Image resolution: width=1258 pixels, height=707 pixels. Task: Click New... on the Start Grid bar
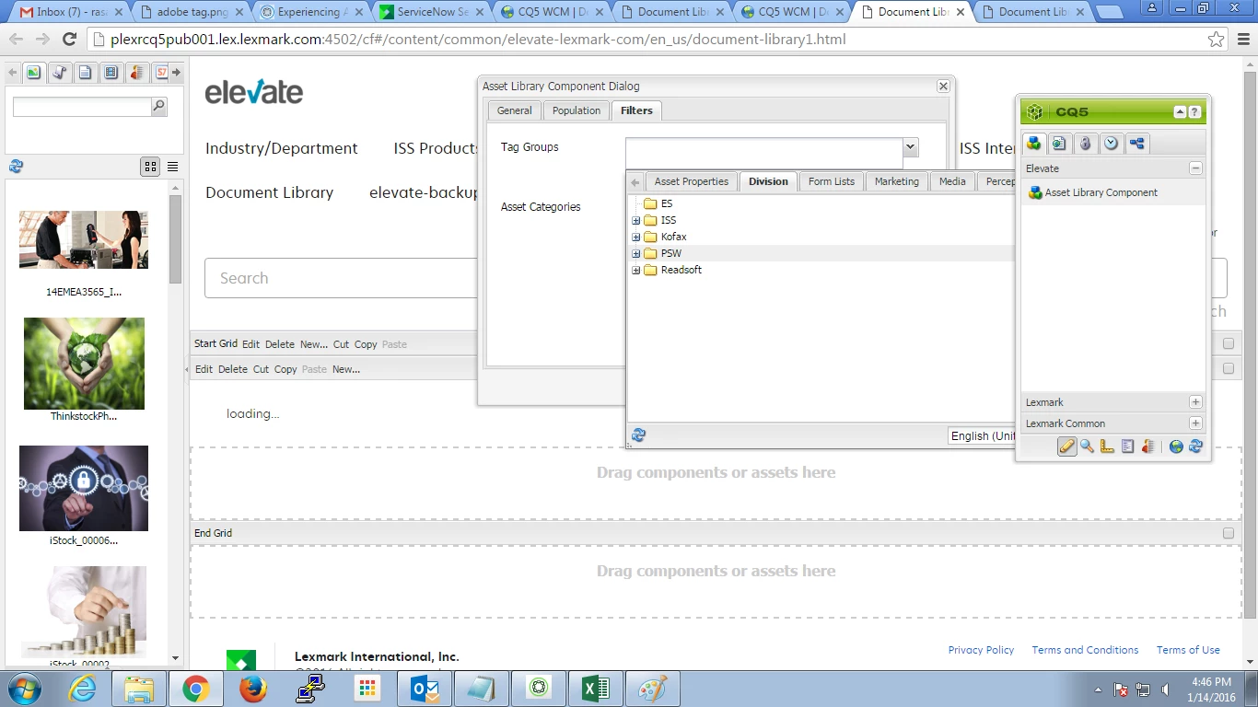click(314, 344)
